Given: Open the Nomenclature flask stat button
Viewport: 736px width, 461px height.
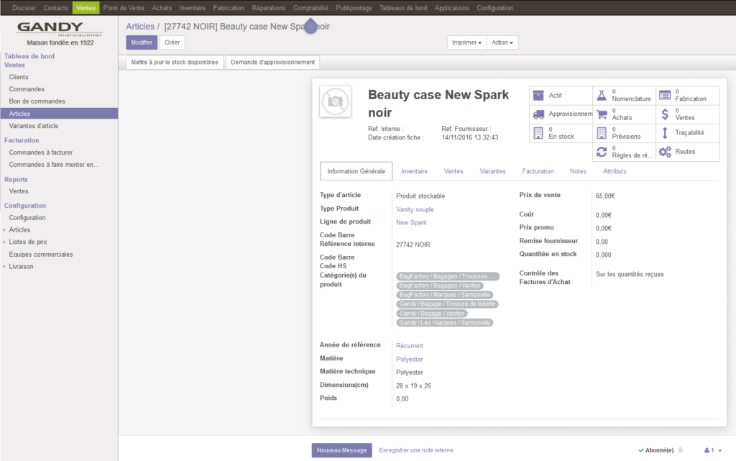Looking at the screenshot, I should pyautogui.click(x=624, y=96).
